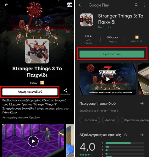Click the Λήψη παιχνιδιού button
149x157 pixels.
[x=30, y=92]
